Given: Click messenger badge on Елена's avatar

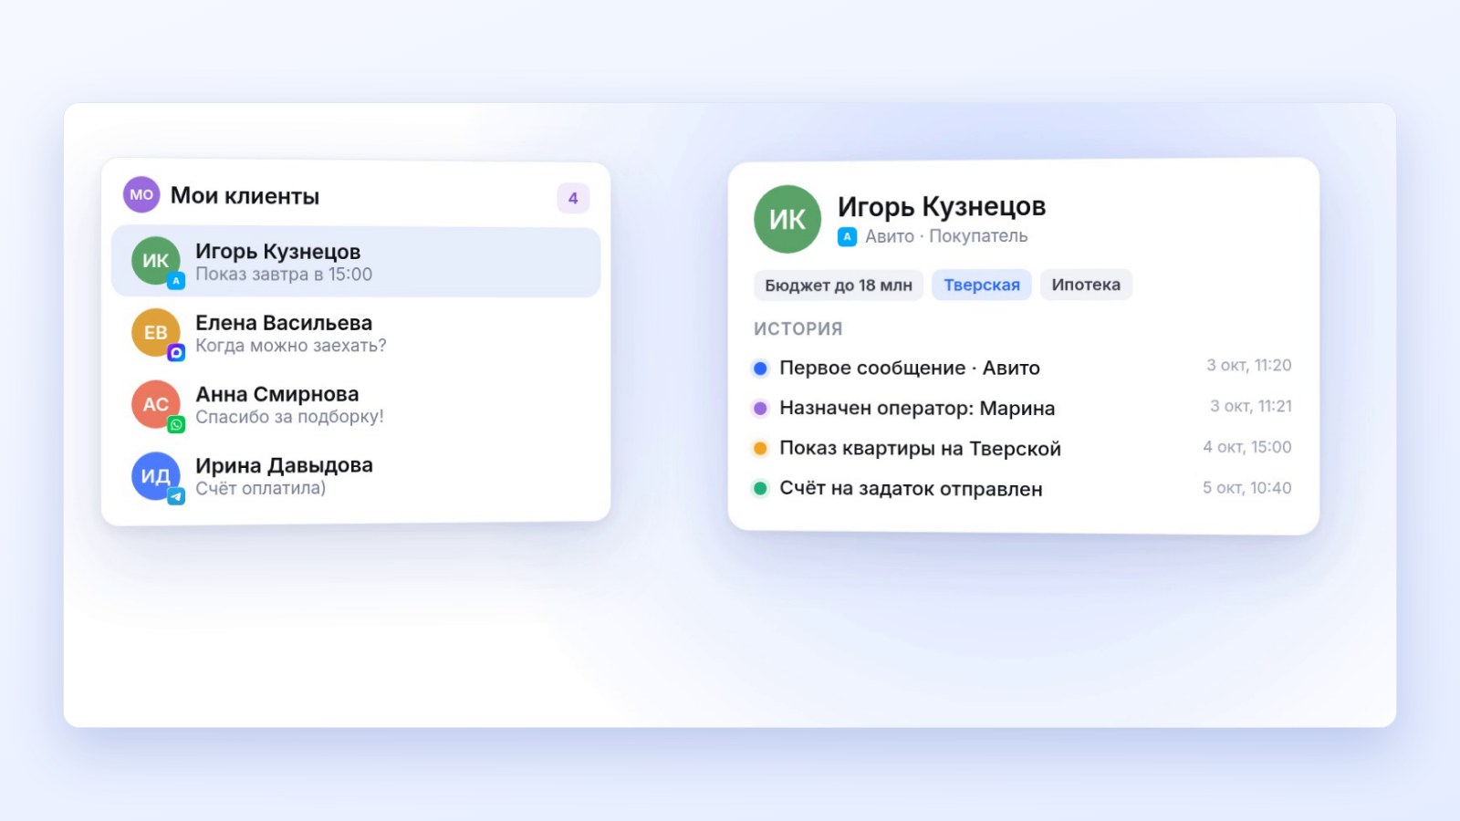Looking at the screenshot, I should pyautogui.click(x=176, y=352).
